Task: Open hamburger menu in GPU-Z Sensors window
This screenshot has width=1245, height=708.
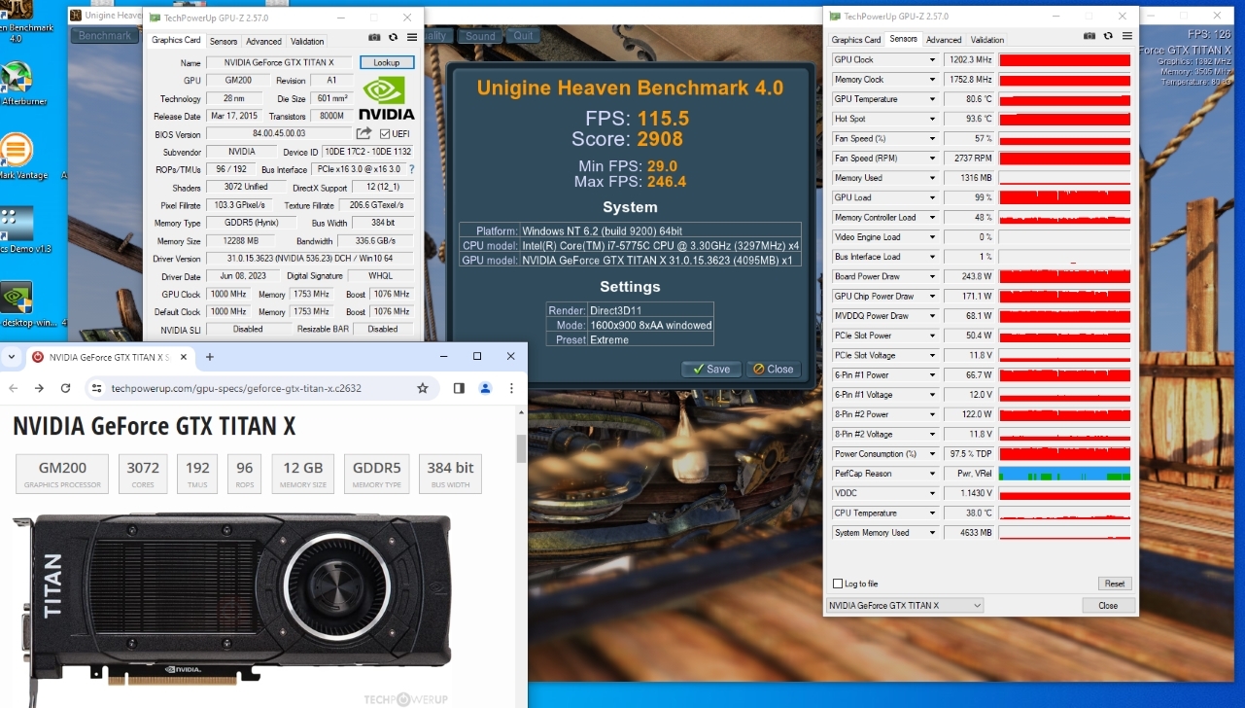Action: (1125, 36)
